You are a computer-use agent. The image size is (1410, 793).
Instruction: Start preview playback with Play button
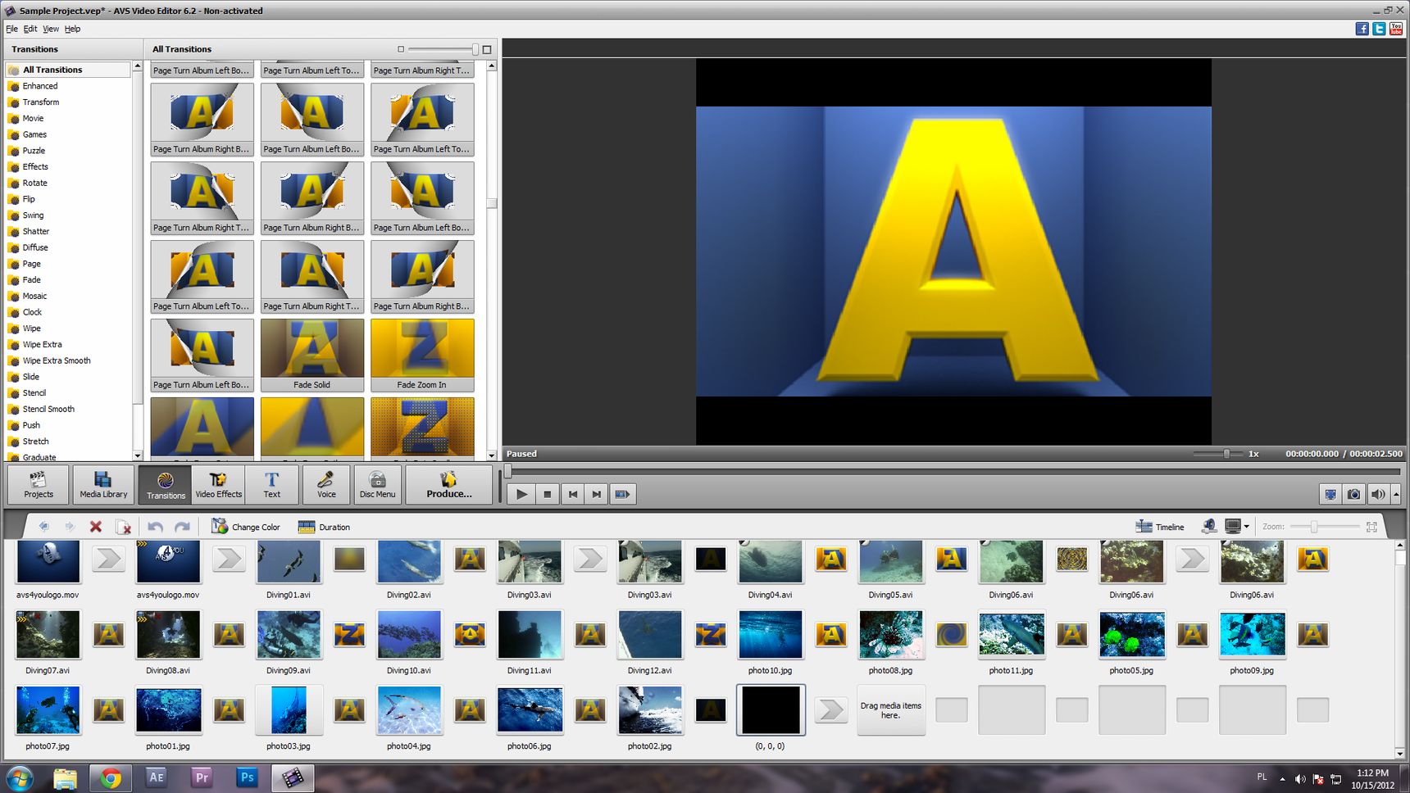tap(521, 494)
